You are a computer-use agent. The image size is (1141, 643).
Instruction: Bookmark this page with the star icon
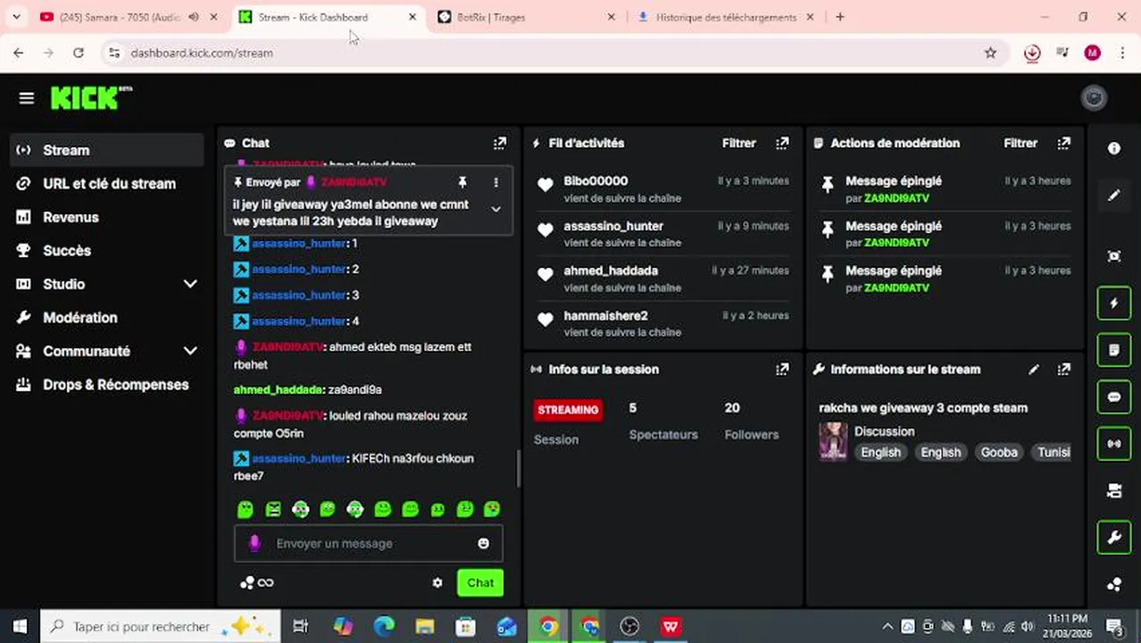coord(990,53)
